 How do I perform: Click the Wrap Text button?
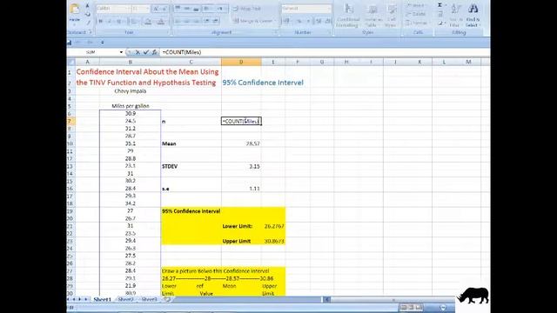click(247, 9)
